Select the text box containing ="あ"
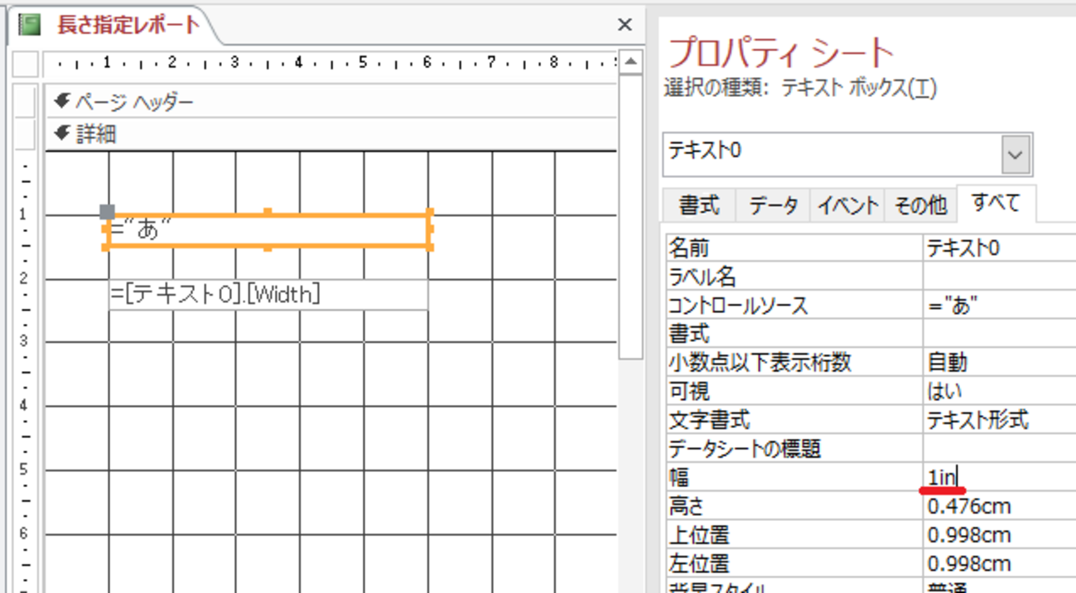 268,230
